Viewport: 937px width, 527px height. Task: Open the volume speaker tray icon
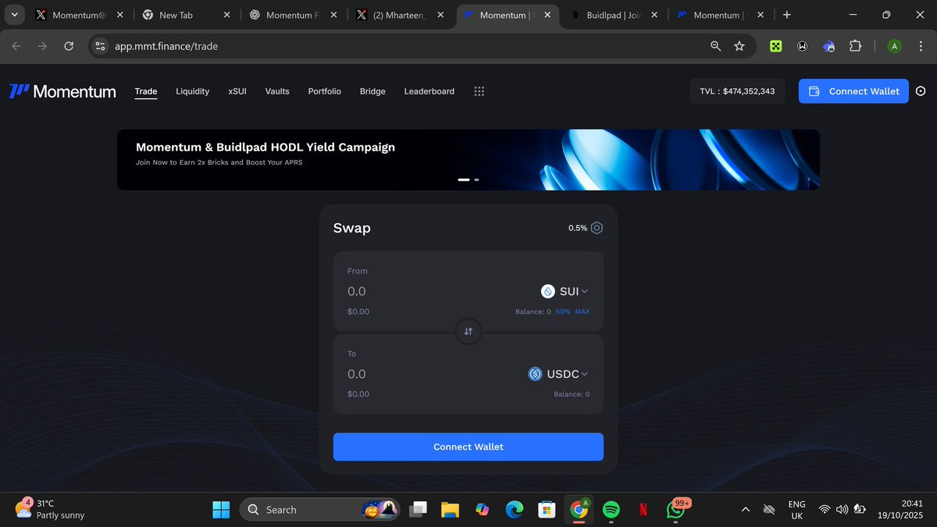(842, 510)
